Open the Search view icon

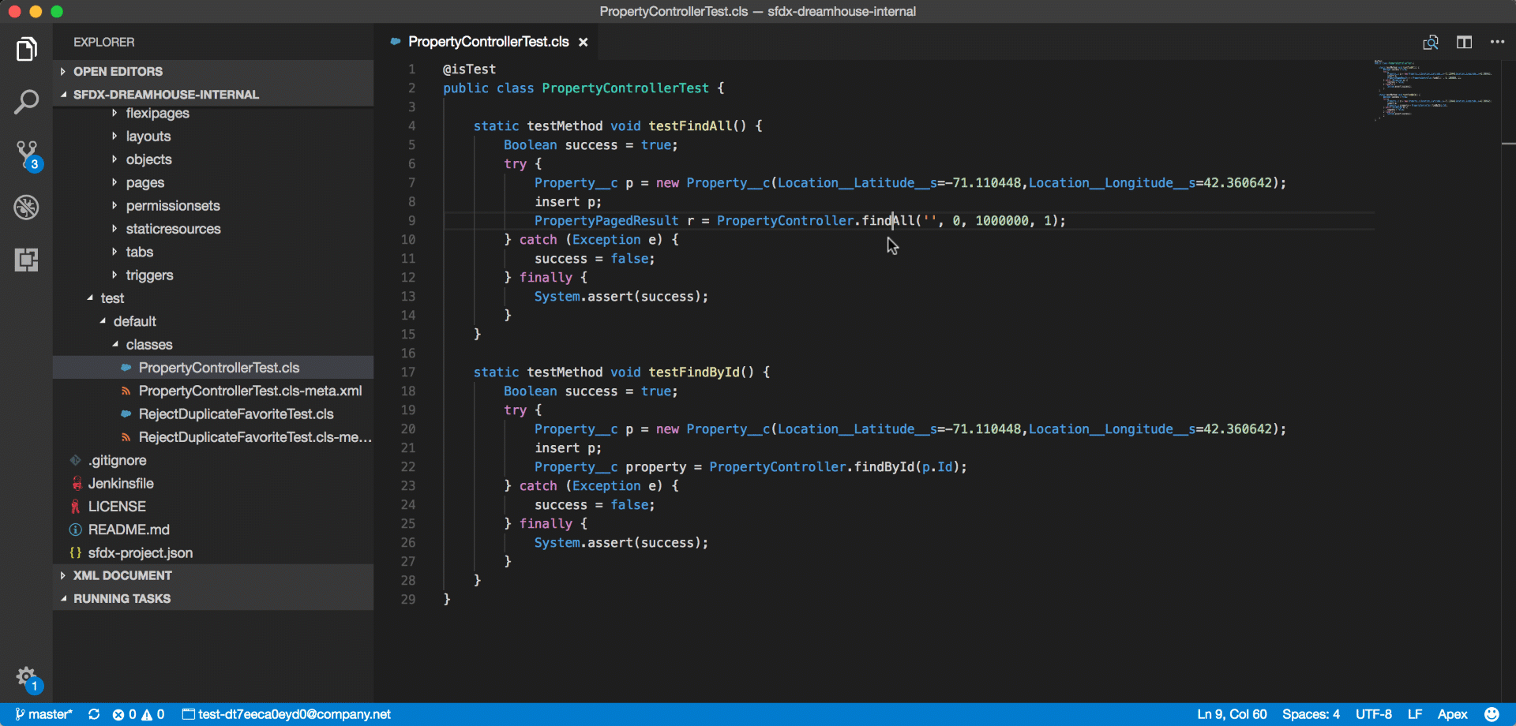(26, 102)
